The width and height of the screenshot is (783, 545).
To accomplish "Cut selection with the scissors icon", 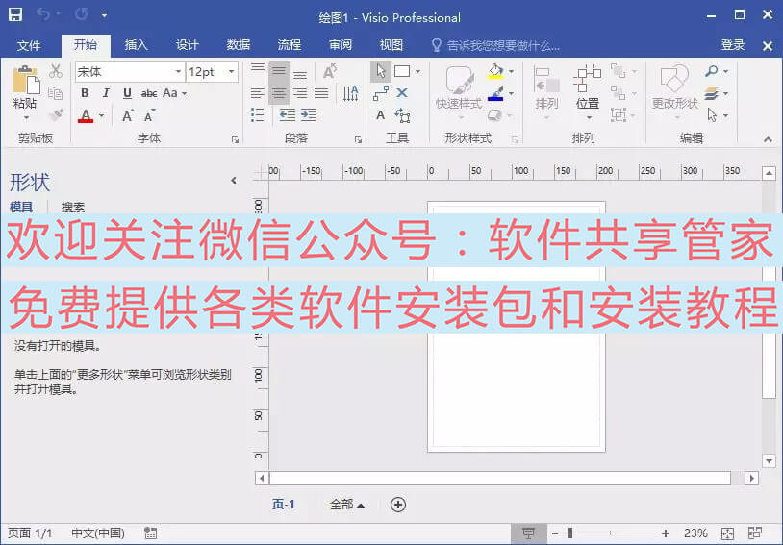I will [56, 71].
